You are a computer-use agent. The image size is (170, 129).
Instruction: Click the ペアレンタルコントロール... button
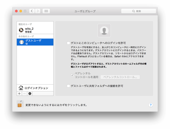coord(120,77)
